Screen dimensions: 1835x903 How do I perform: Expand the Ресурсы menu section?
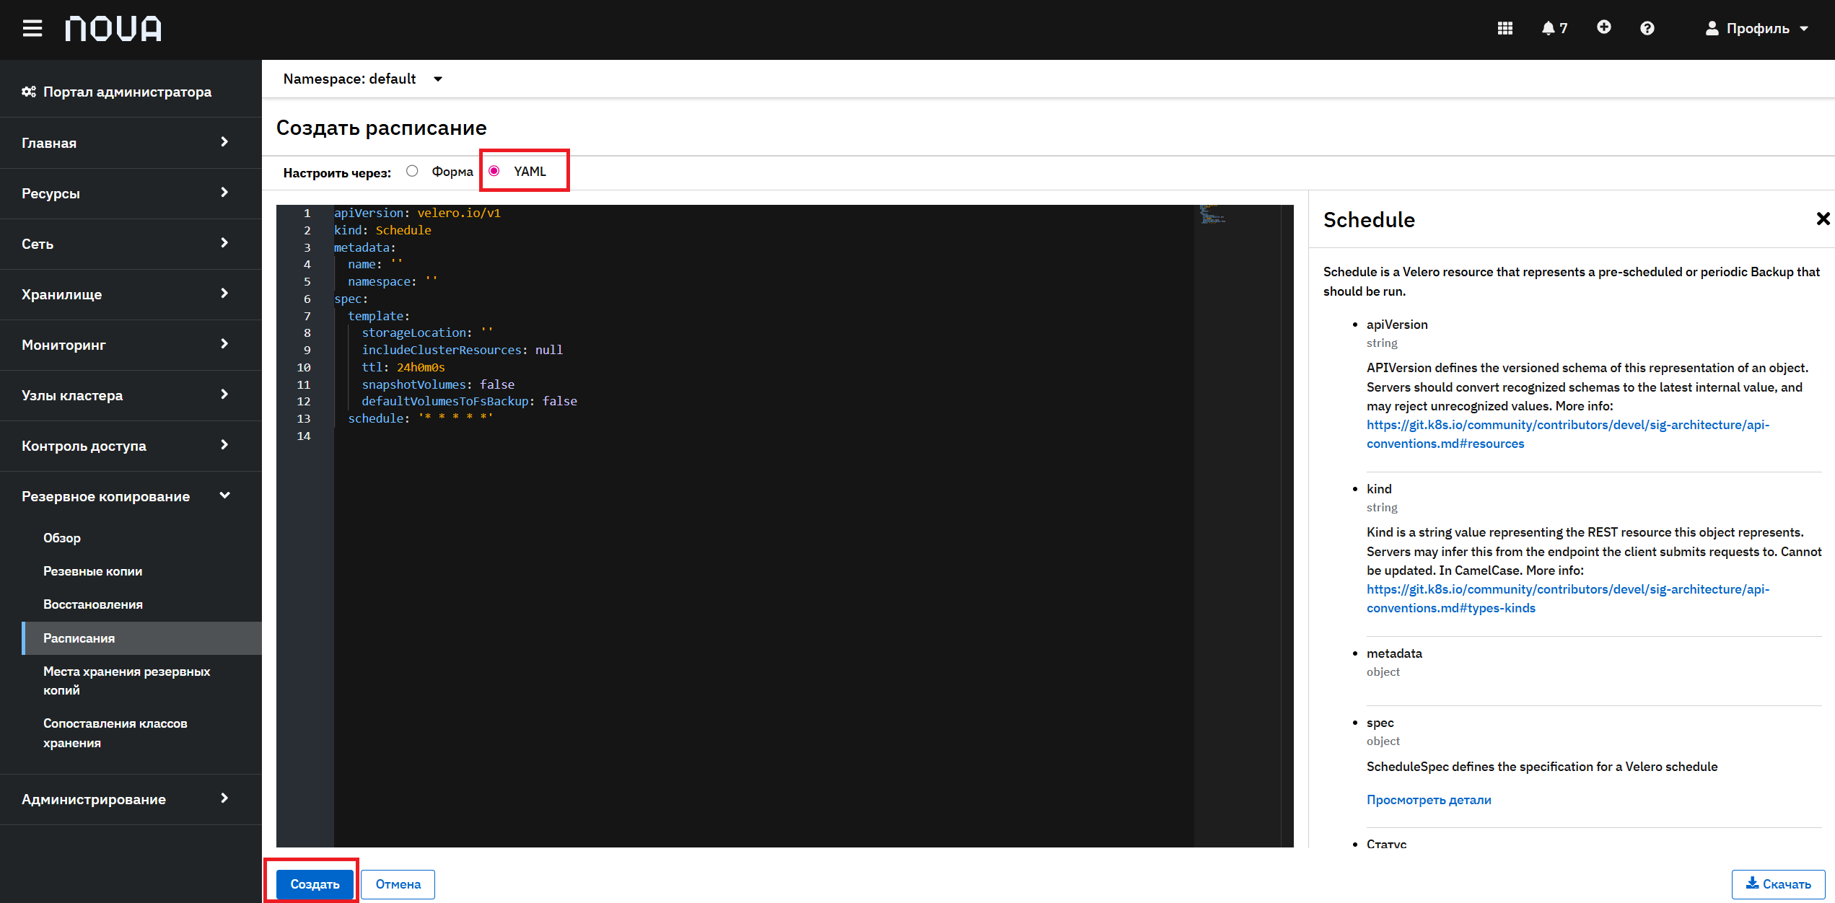[x=131, y=193]
